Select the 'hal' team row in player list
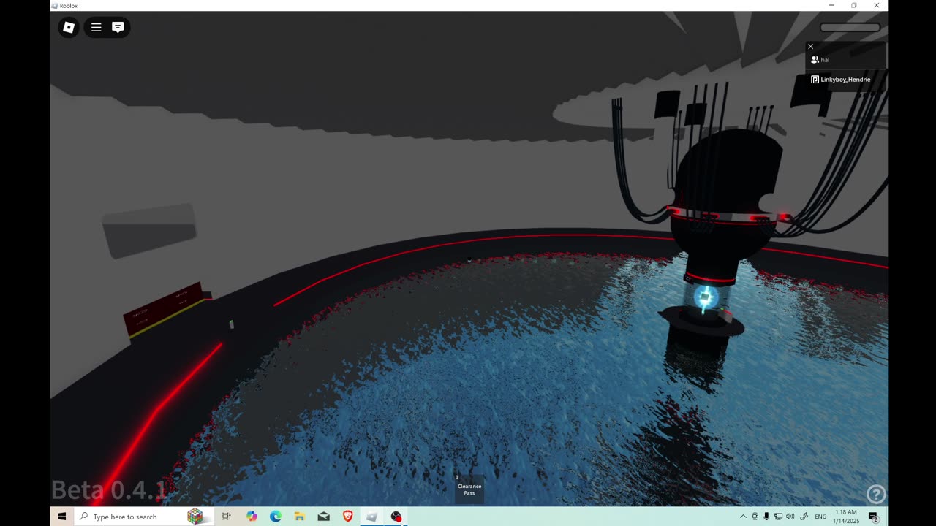Viewport: 936px width, 526px height. (x=846, y=60)
